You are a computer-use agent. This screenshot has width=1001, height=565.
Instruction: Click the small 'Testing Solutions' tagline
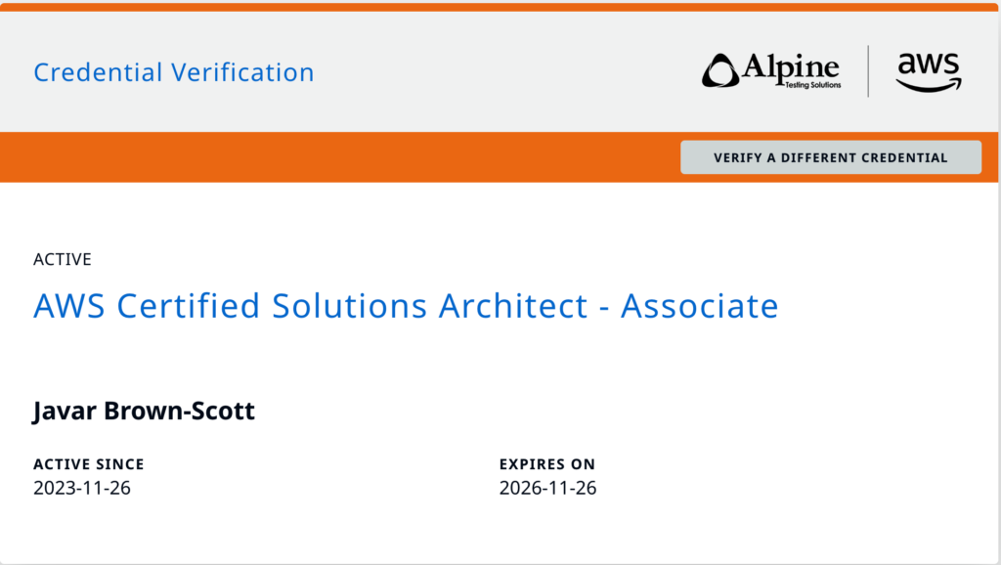point(811,86)
